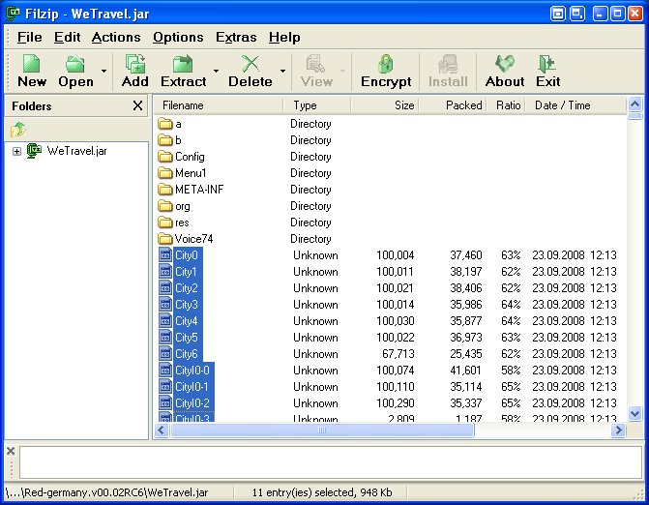Sort by the Date / Time column header

576,105
